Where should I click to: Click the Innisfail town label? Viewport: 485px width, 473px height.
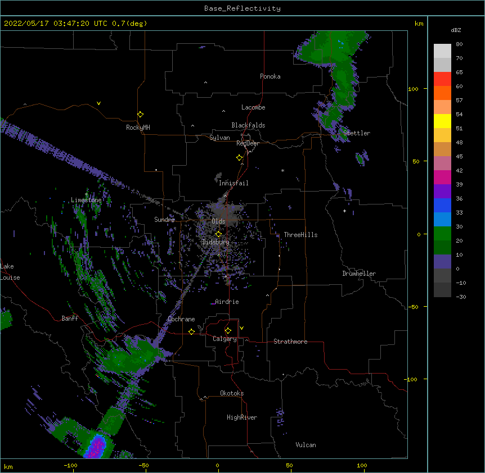tap(233, 183)
